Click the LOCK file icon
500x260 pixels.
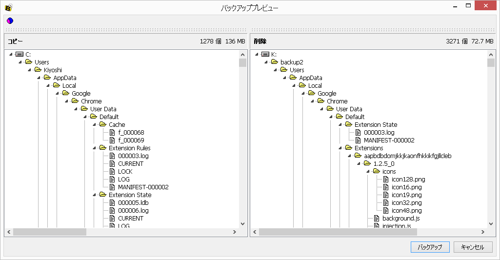[x=112, y=171]
